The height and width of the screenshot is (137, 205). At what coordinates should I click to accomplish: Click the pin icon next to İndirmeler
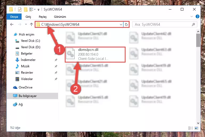(56, 60)
